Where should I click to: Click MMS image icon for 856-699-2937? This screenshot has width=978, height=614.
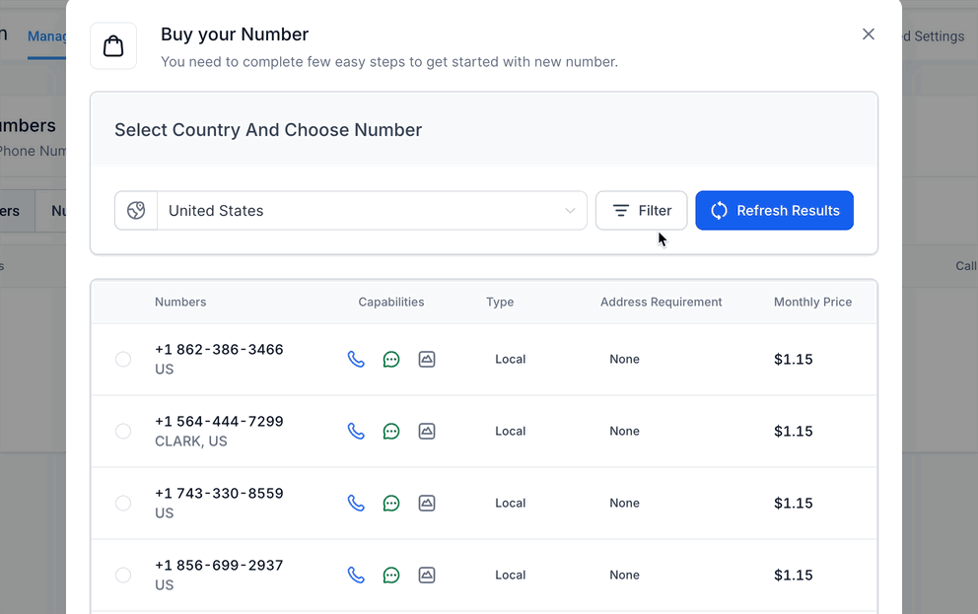tap(427, 575)
